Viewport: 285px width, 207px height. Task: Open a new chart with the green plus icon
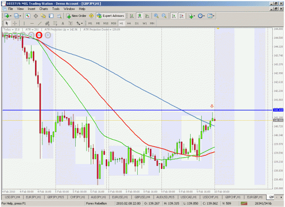(6, 16)
